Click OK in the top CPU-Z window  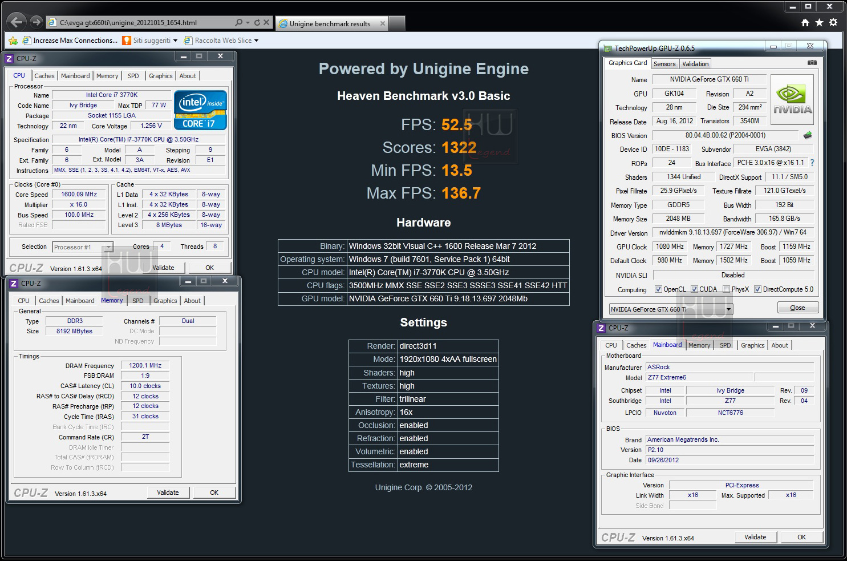click(210, 268)
